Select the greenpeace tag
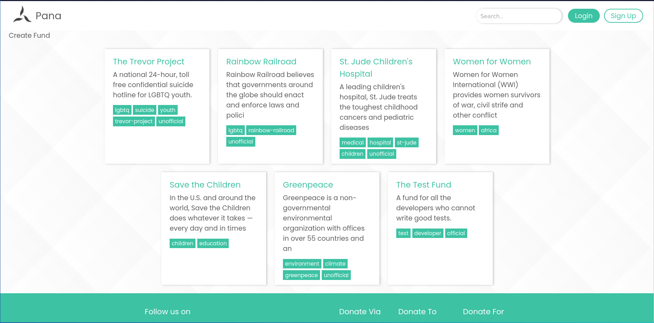654x323 pixels. tap(301, 275)
